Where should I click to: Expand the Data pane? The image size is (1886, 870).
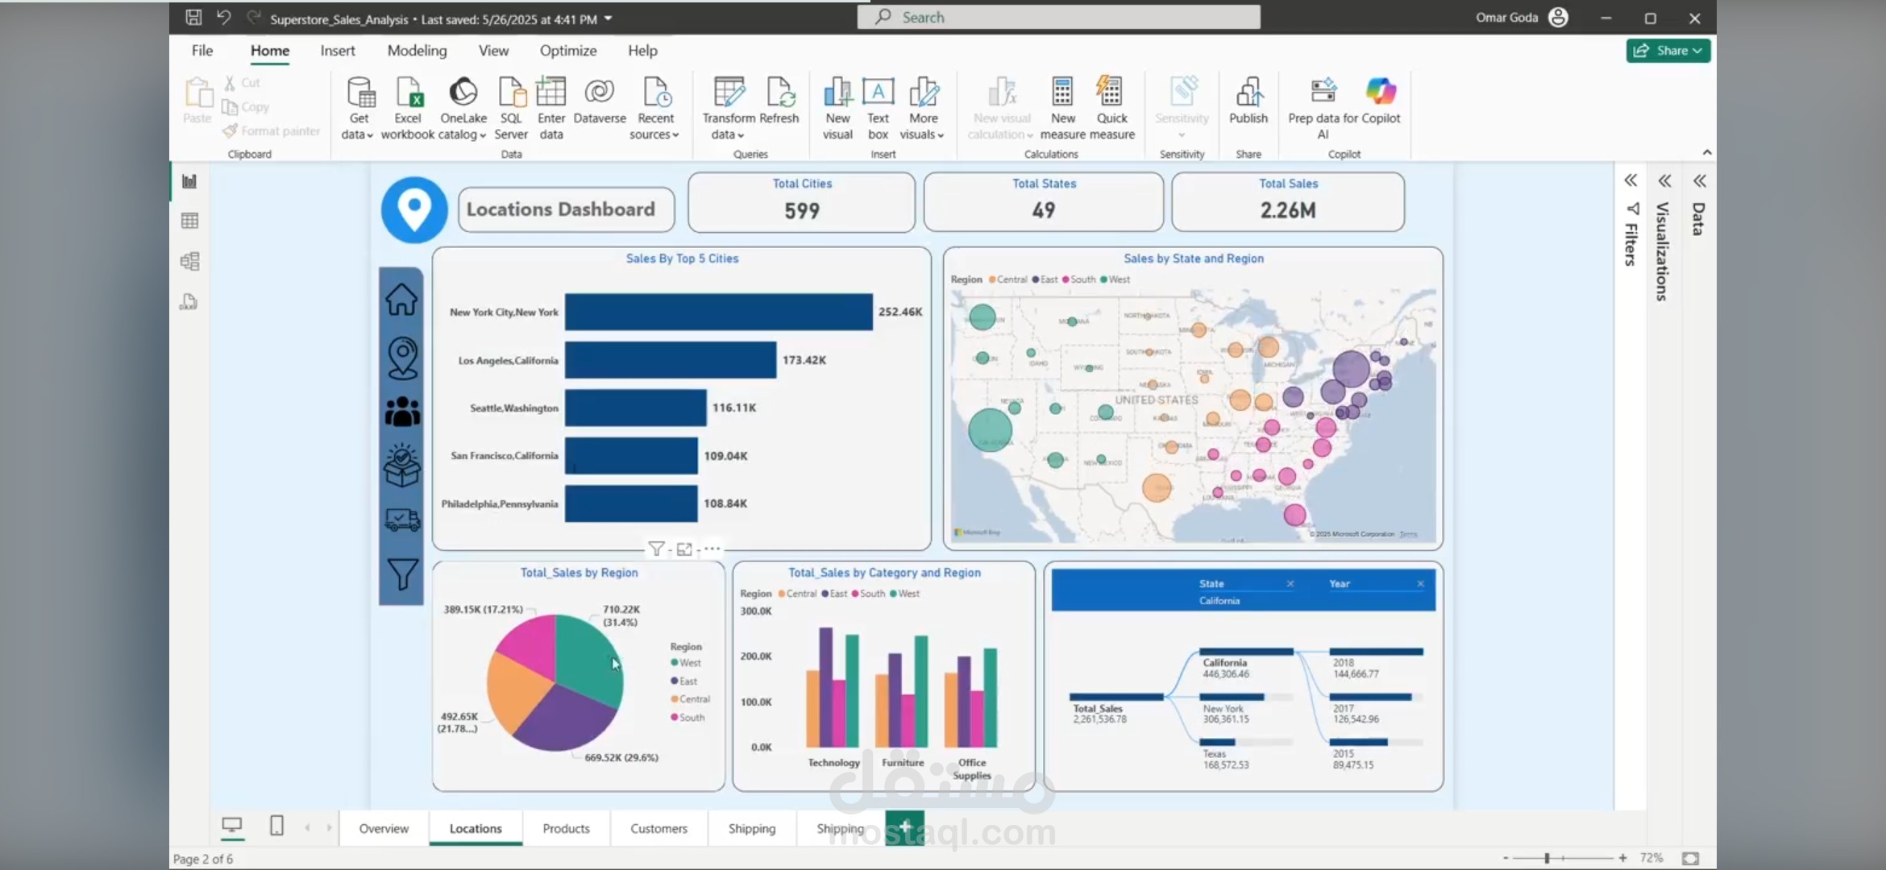point(1700,180)
